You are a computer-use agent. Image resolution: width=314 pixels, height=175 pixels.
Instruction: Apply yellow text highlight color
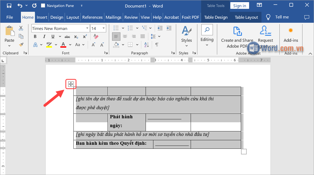pos(49,44)
